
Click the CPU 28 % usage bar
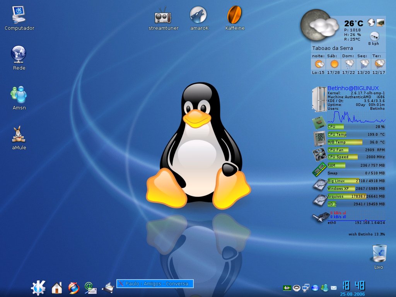[x=356, y=127]
